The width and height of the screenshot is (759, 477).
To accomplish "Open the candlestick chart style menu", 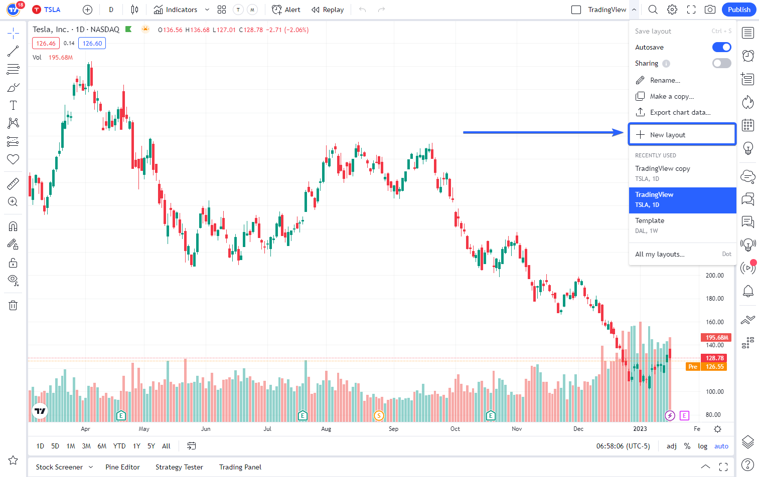I will point(134,10).
